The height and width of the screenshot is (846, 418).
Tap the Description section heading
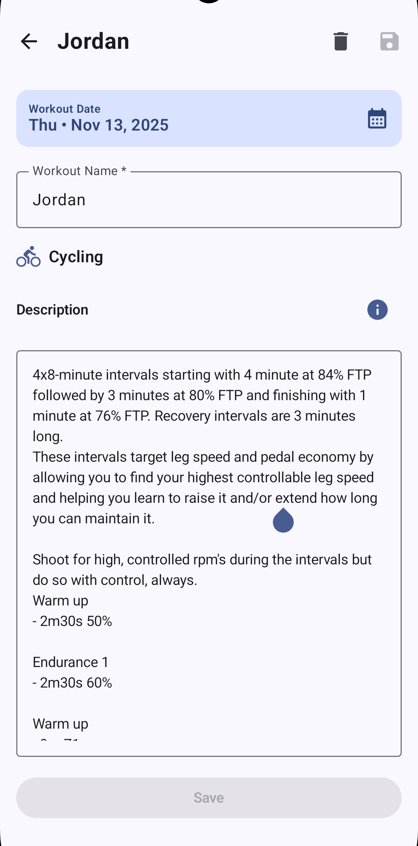(52, 310)
